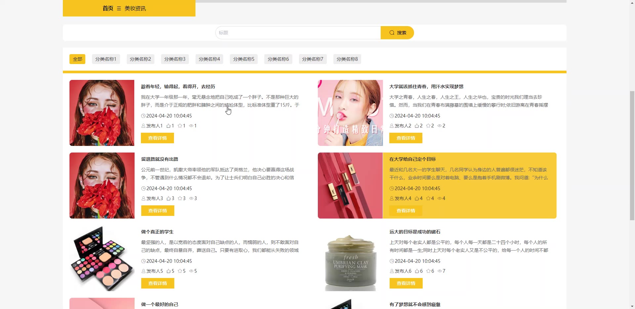Viewport: 635px width, 309px height.
Task: Open the 美妆资讯 breadcrumb link
Action: 135,9
